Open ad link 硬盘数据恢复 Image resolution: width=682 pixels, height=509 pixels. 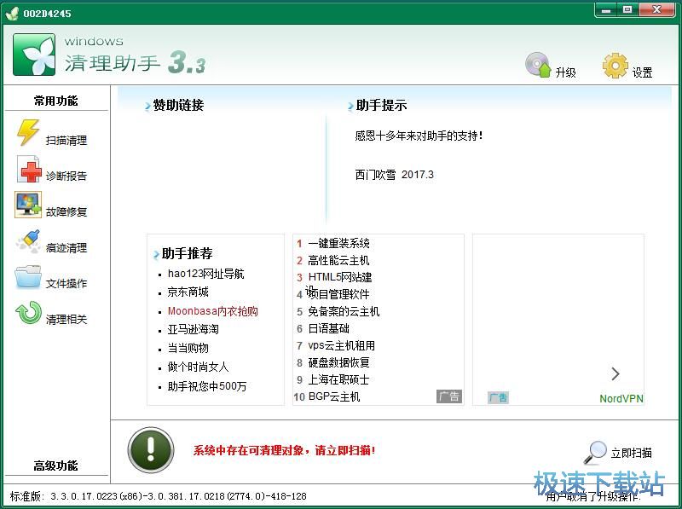(x=338, y=362)
